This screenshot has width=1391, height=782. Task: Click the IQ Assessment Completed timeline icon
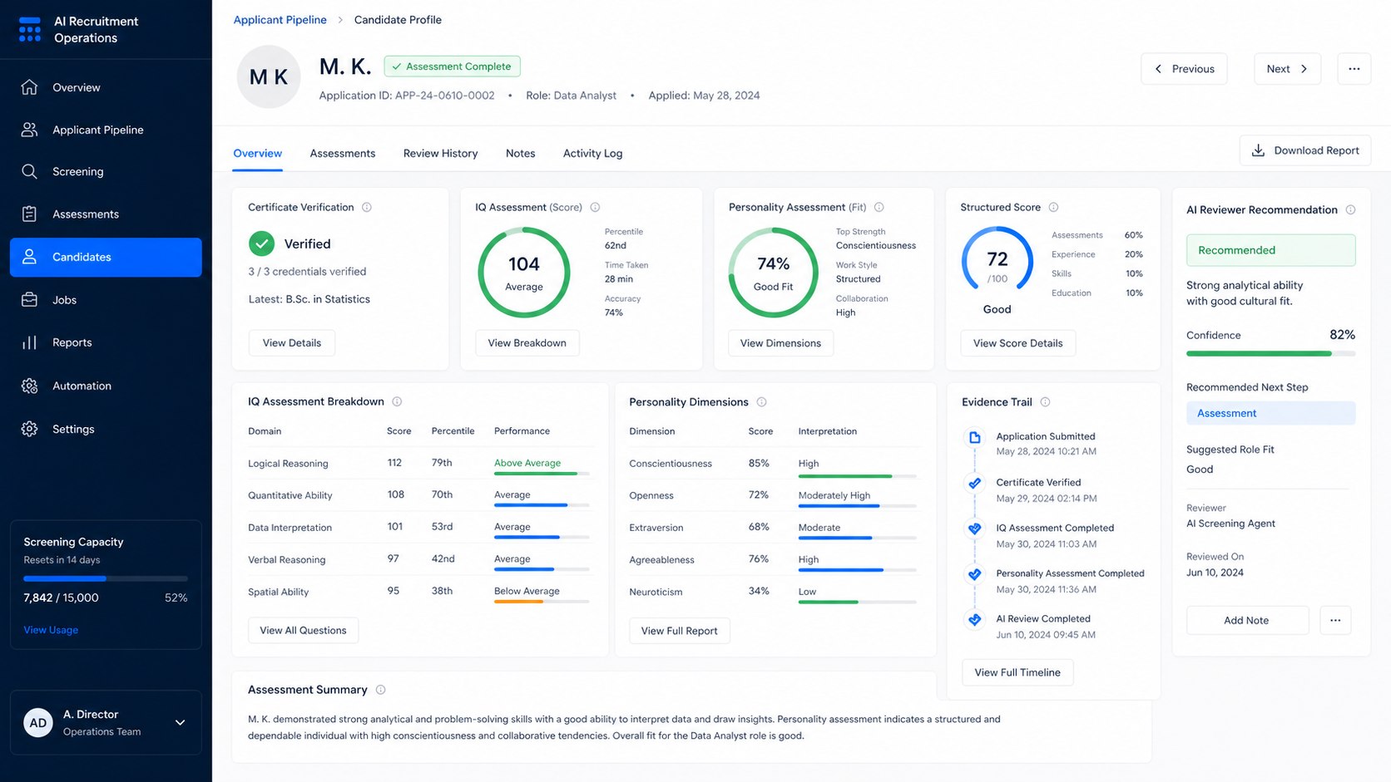(974, 529)
